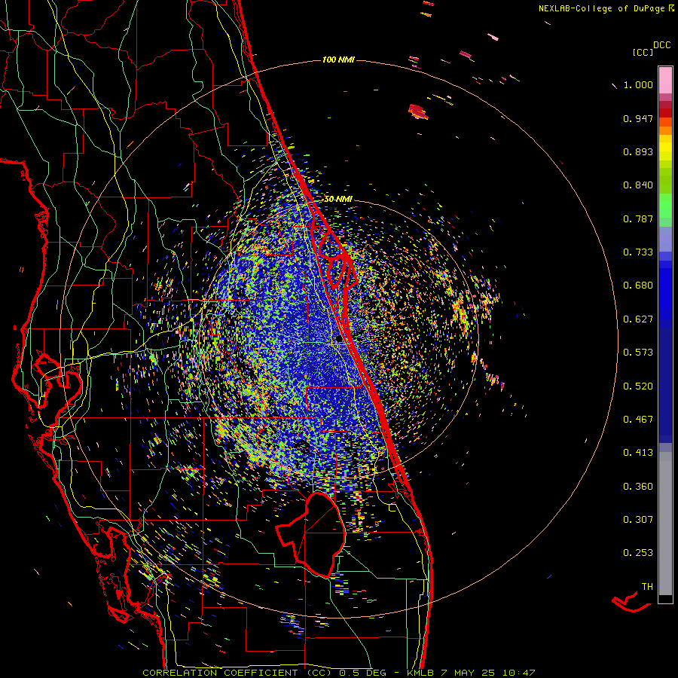
Task: Click the pink 1.000 color bar segment
Action: pos(665,80)
